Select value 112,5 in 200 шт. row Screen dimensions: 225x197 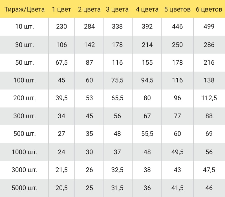pyautogui.click(x=209, y=98)
